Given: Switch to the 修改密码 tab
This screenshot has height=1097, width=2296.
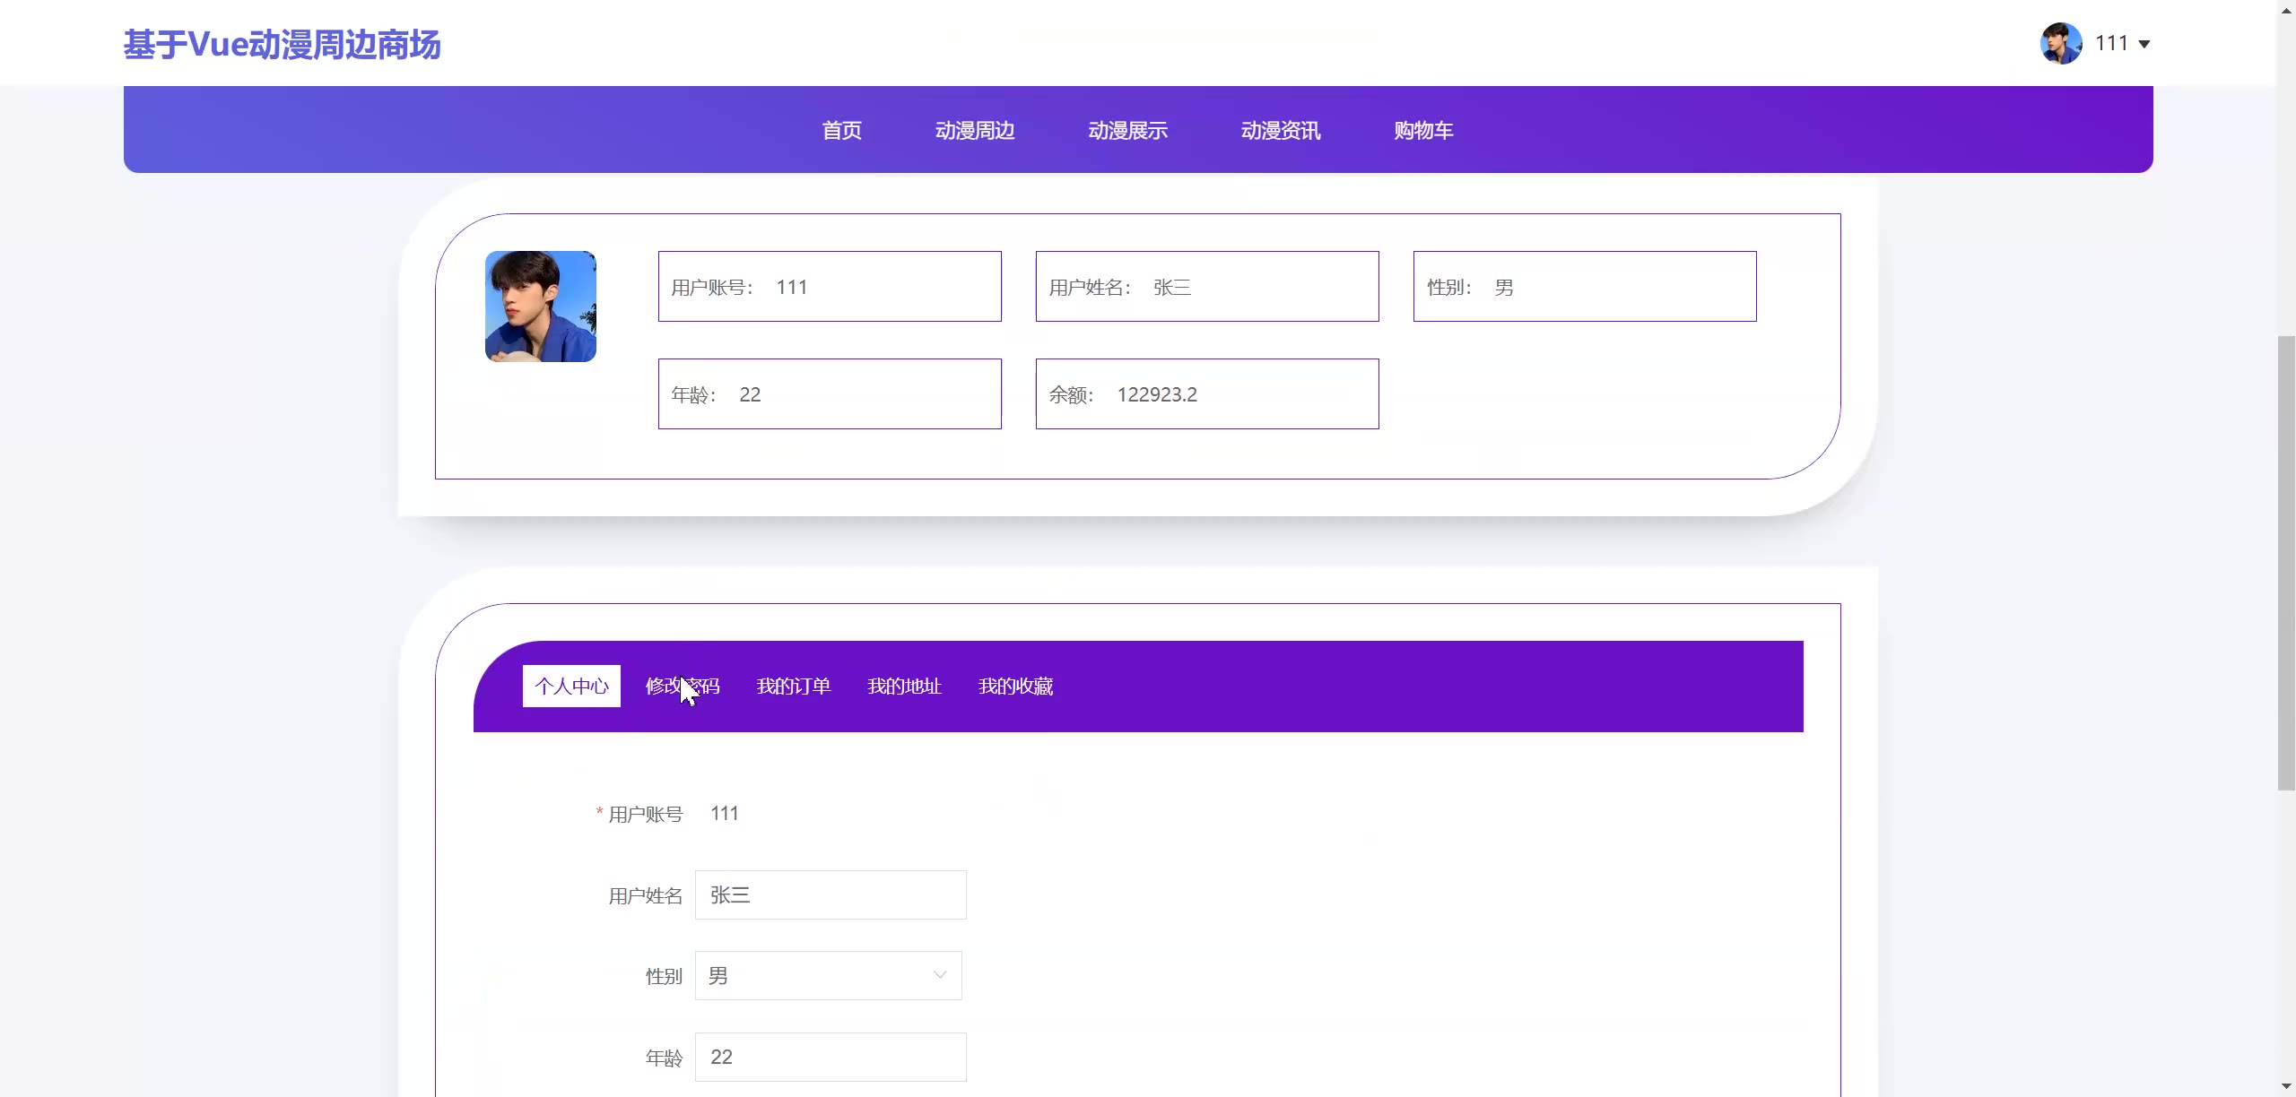Looking at the screenshot, I should pos(683,687).
